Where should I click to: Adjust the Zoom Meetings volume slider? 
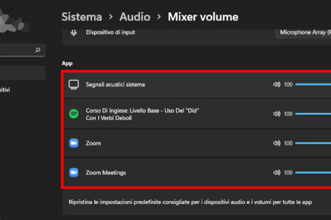pyautogui.click(x=313, y=172)
